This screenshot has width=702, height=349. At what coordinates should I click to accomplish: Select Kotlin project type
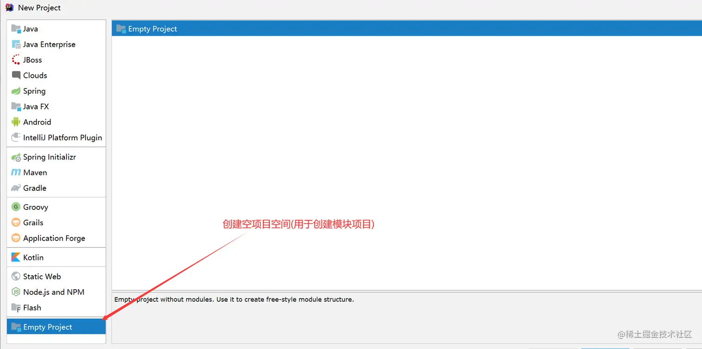tap(56, 257)
